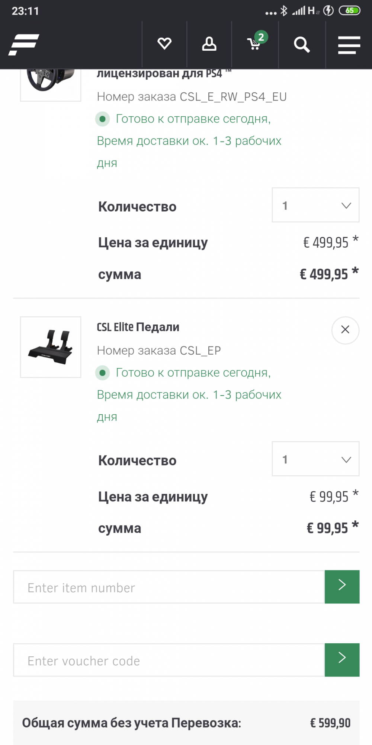Click the Enter item number field

click(x=169, y=587)
